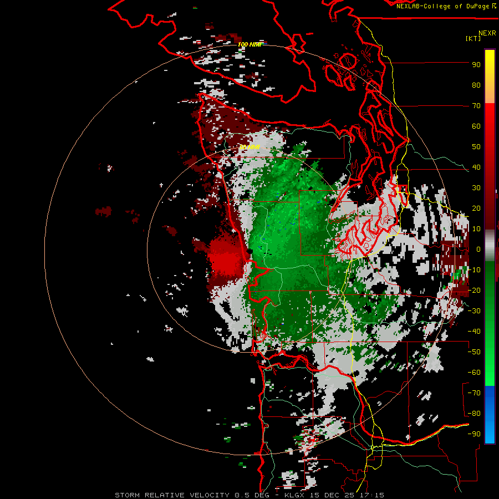The width and height of the screenshot is (499, 499).
Task: Click the -10 value on the velocity scale
Action: 474,270
